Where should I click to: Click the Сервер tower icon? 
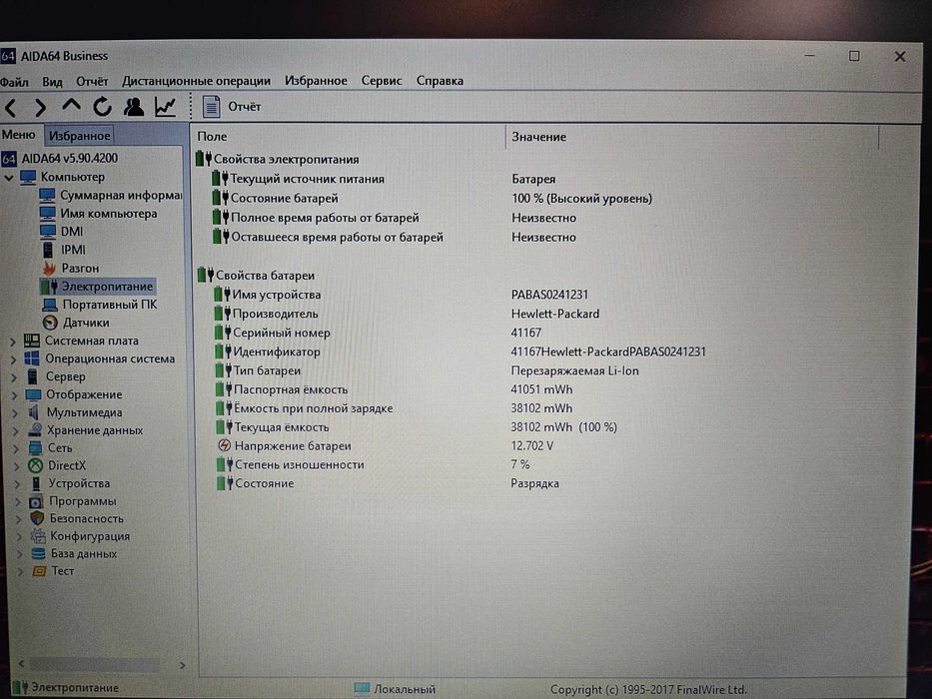click(33, 376)
